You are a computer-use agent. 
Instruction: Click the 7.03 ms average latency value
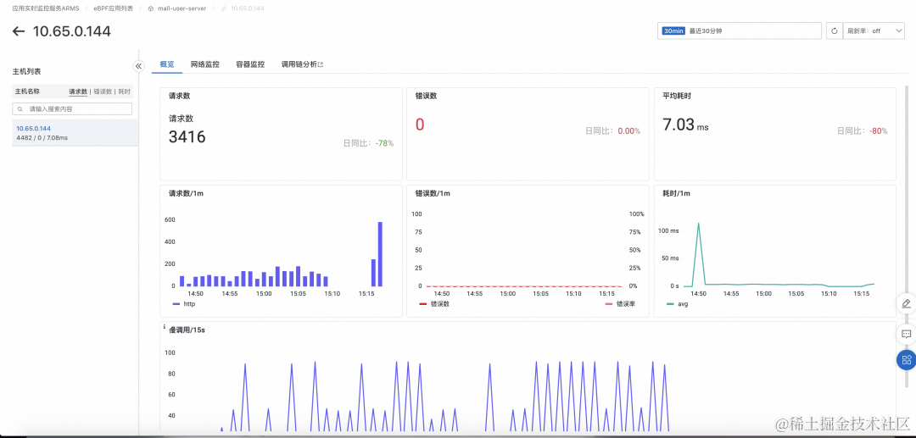point(685,125)
